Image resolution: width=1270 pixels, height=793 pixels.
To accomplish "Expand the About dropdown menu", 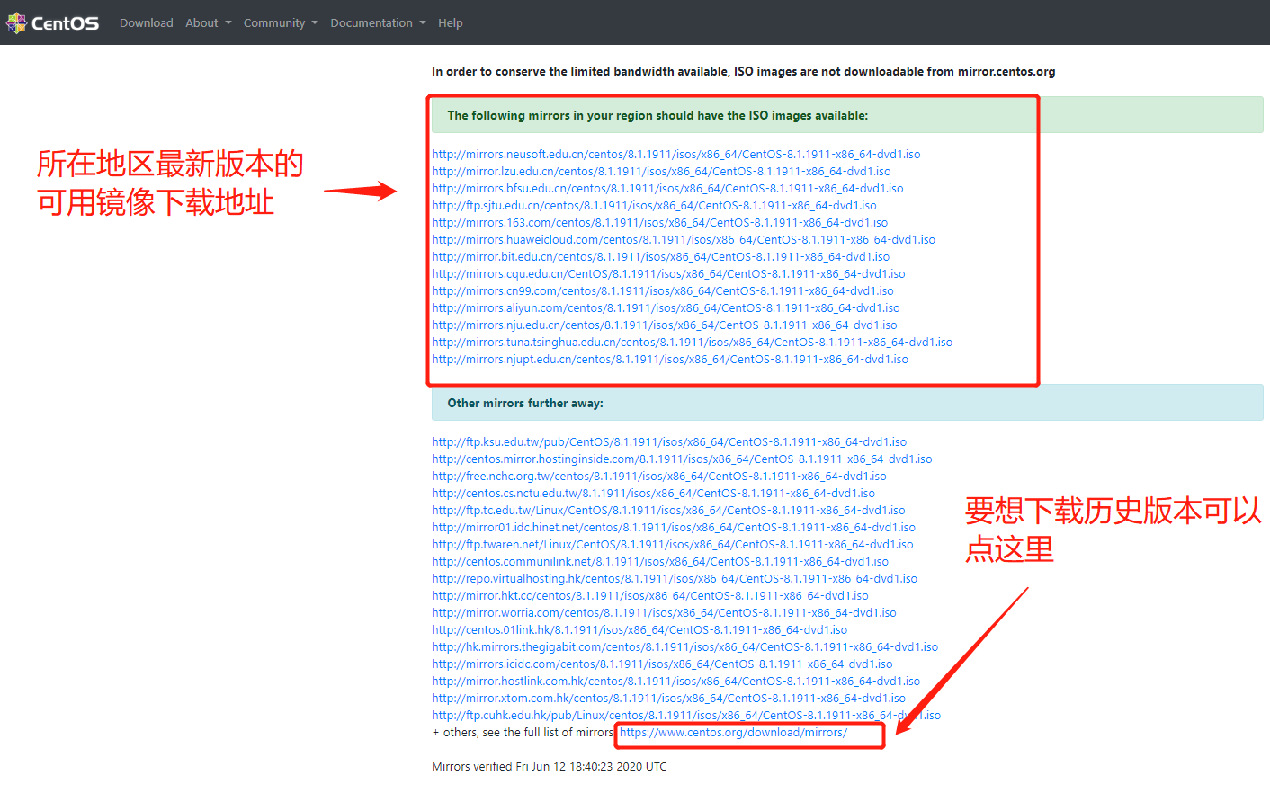I will [208, 22].
